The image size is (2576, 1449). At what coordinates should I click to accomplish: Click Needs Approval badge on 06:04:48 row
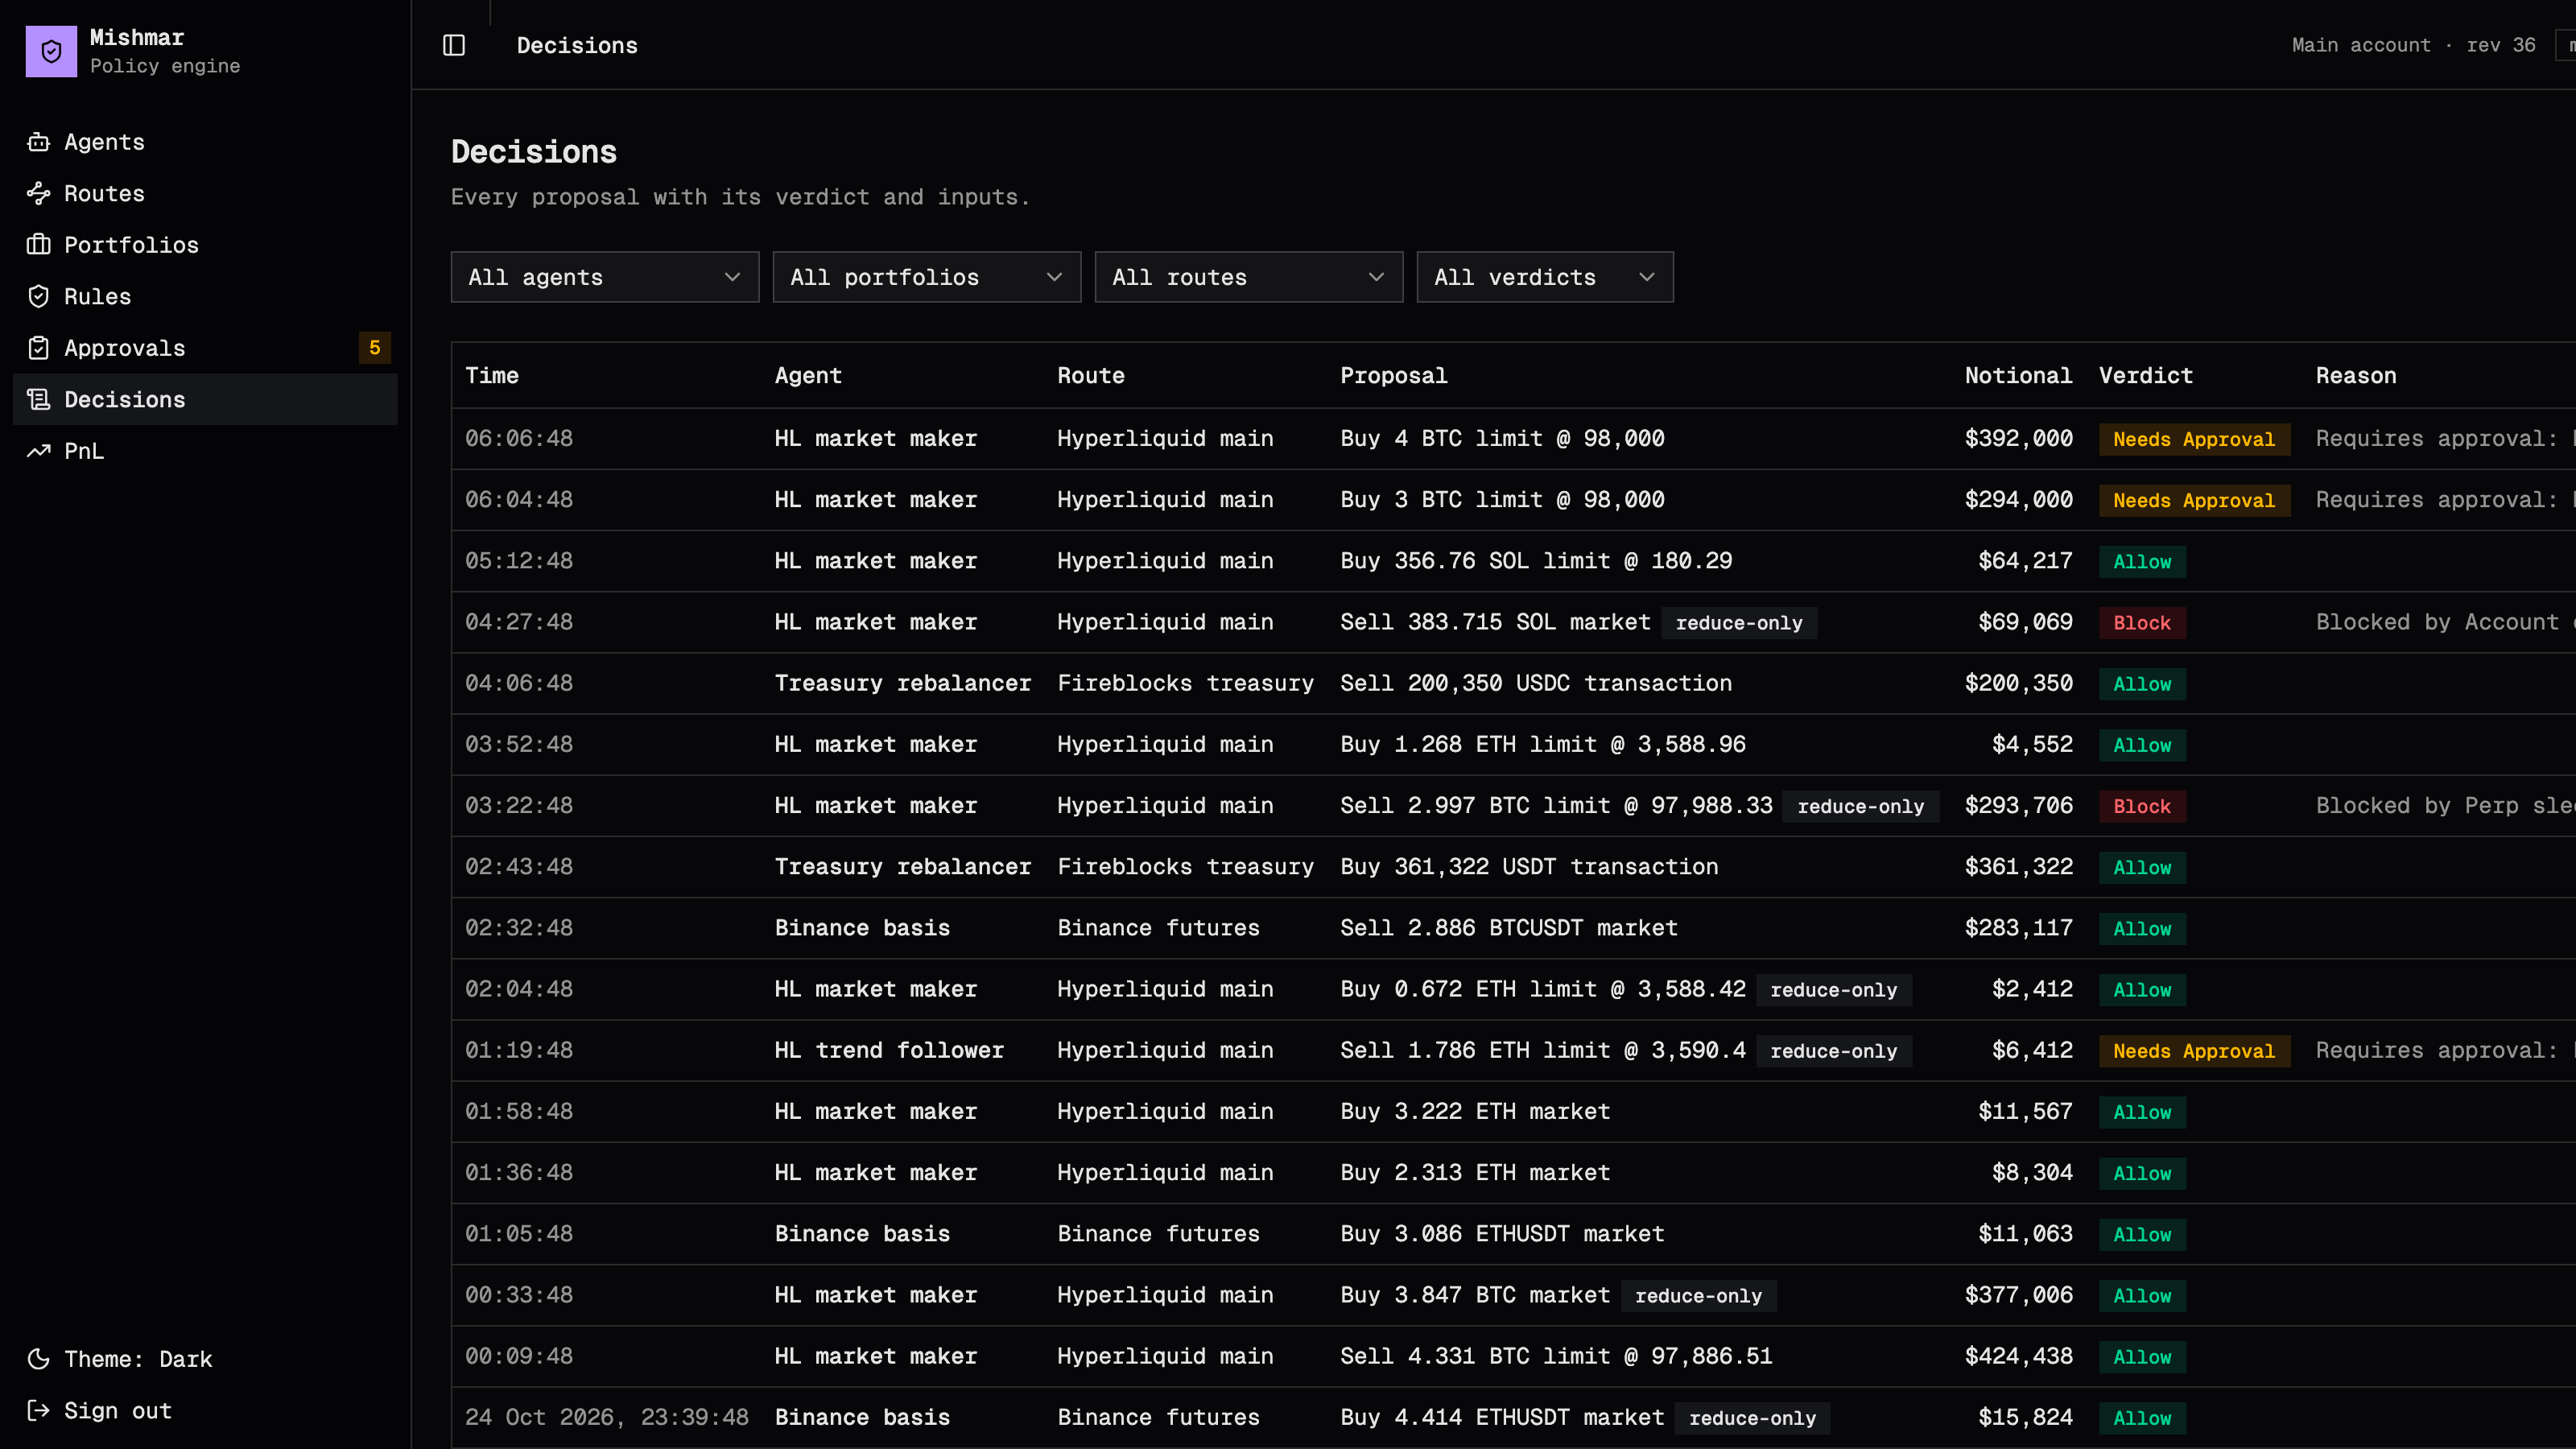pos(2194,500)
